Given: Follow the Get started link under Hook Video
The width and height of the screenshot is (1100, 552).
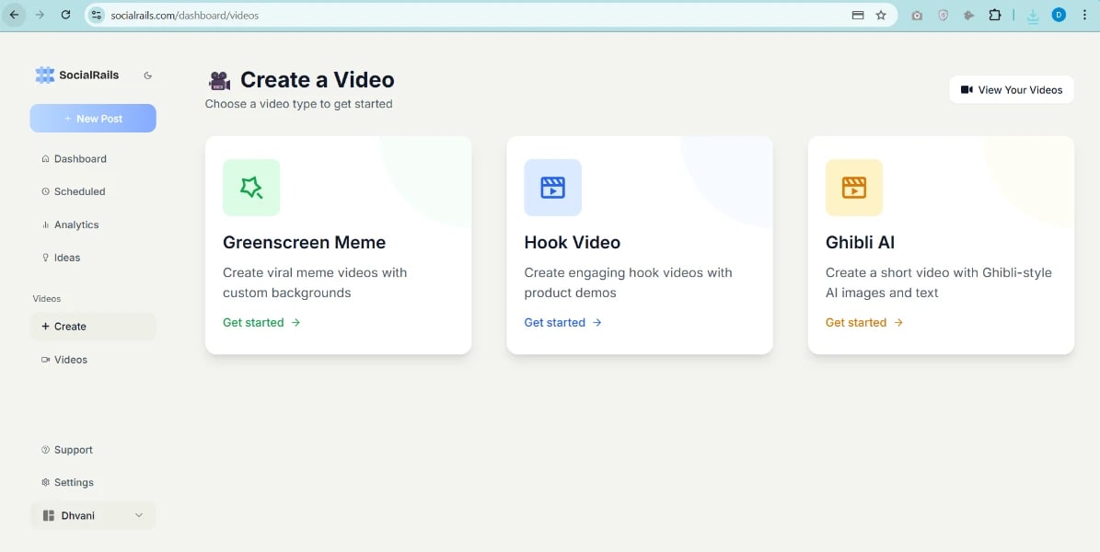Looking at the screenshot, I should pyautogui.click(x=555, y=322).
